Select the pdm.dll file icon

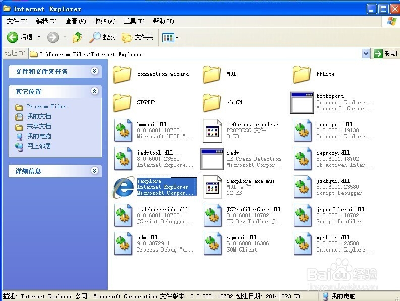tap(123, 243)
